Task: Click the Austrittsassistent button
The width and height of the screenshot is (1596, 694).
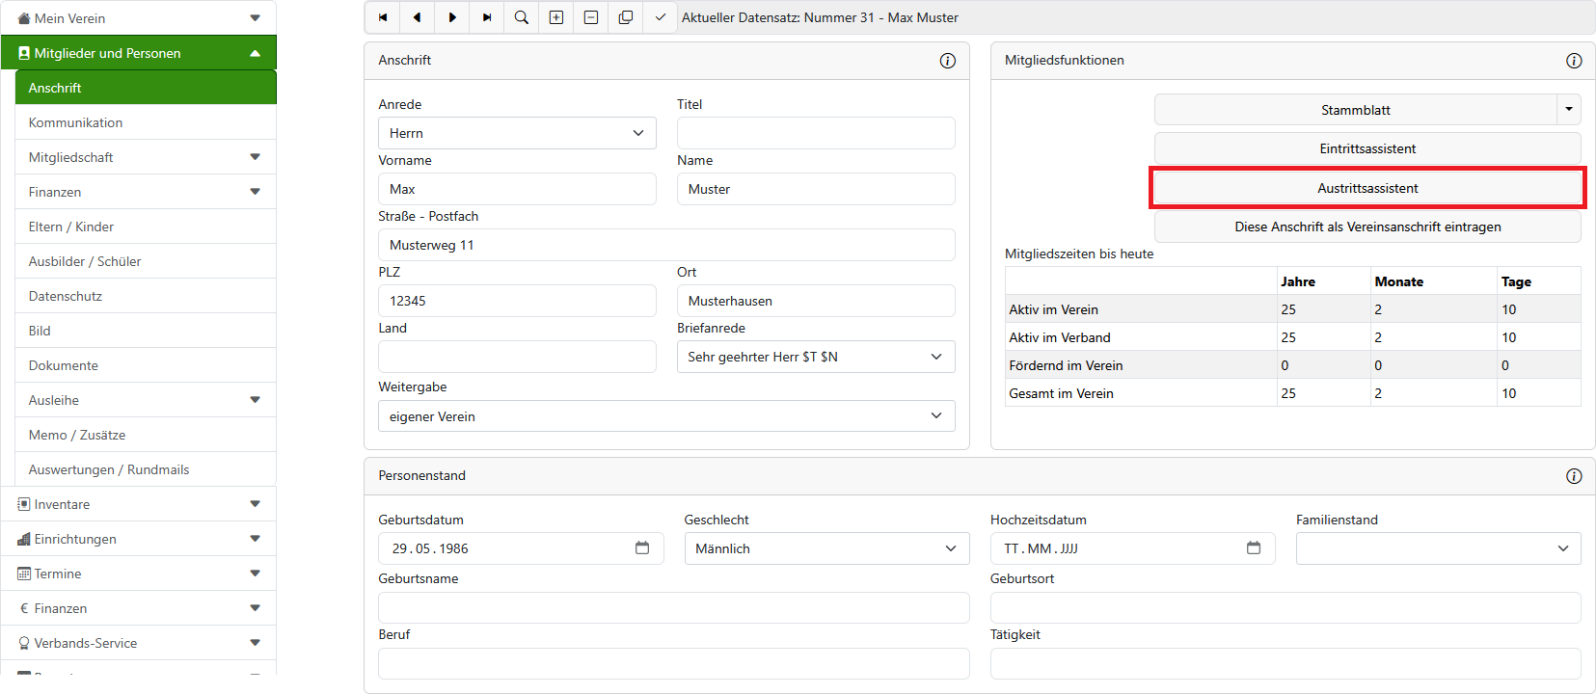Action: pyautogui.click(x=1367, y=188)
